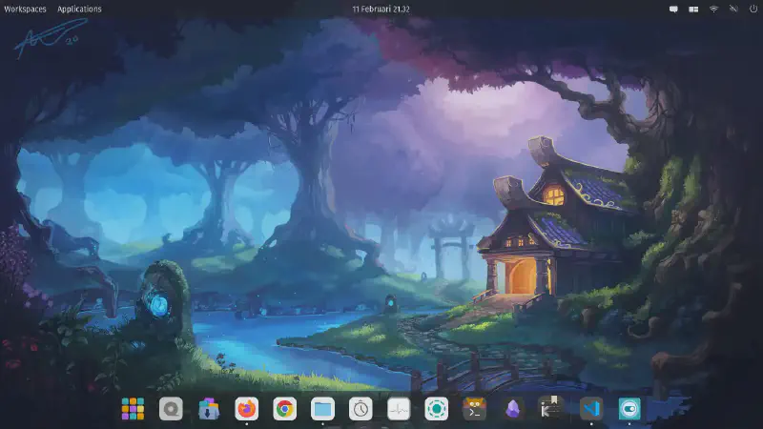The image size is (763, 429).
Task: Open the Applications menu in top bar
Action: 79,9
